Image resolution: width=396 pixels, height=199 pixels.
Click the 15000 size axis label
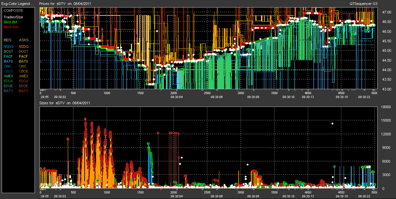pyautogui.click(x=386, y=120)
